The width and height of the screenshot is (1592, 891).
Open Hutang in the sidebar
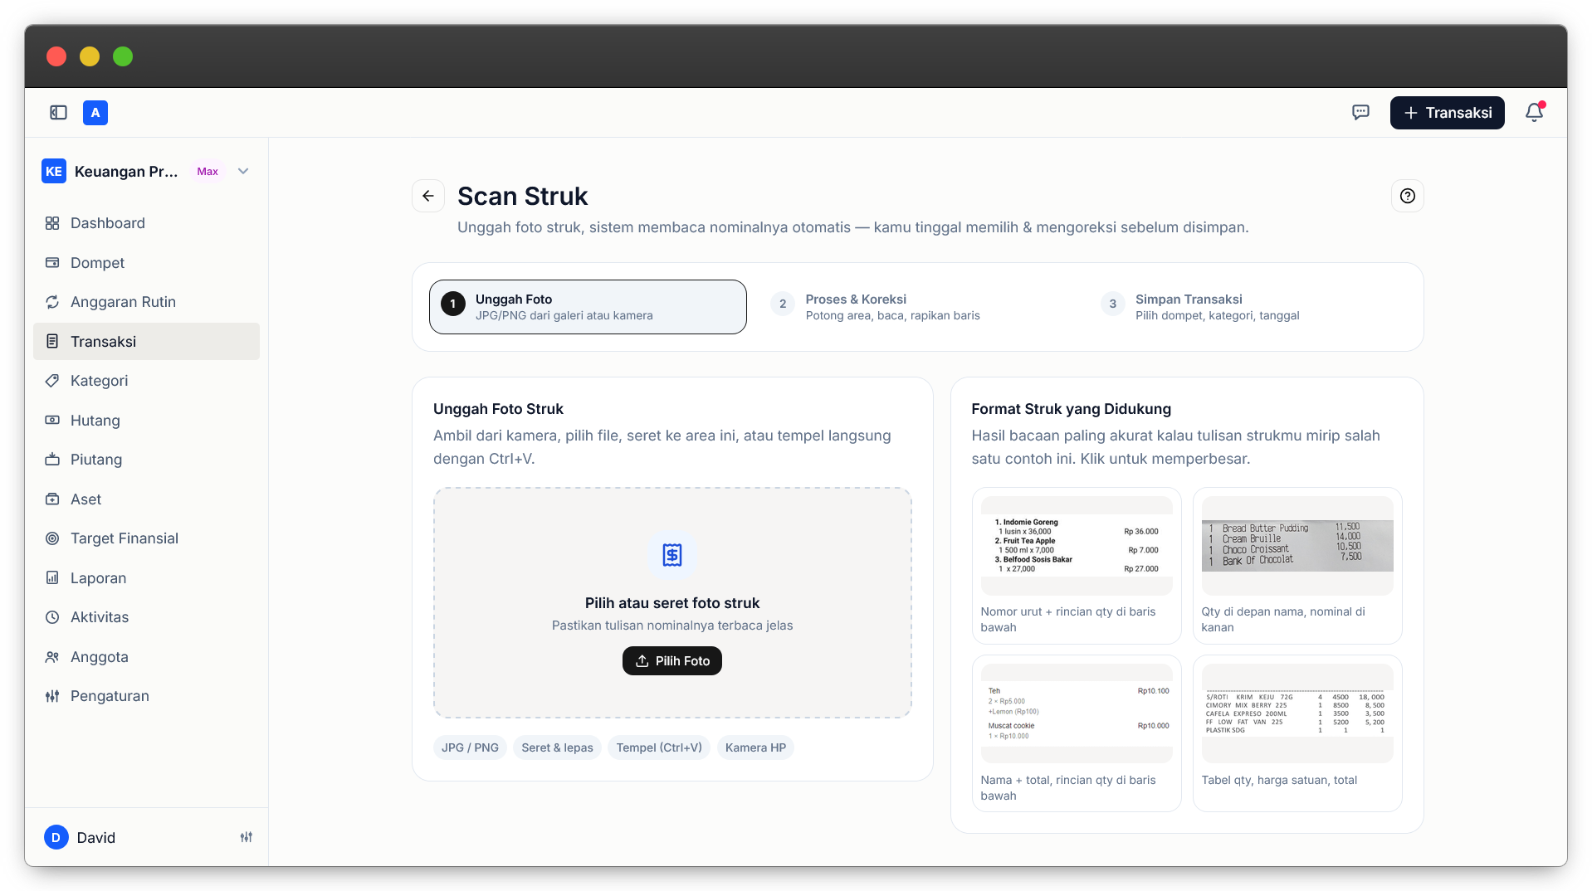point(146,420)
